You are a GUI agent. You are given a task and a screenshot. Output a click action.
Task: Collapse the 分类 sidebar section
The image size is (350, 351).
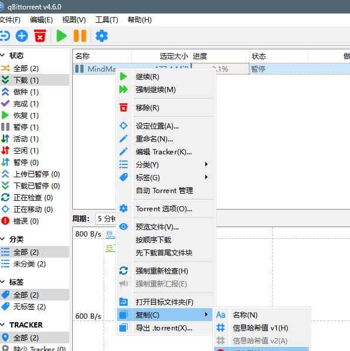(x=2, y=239)
